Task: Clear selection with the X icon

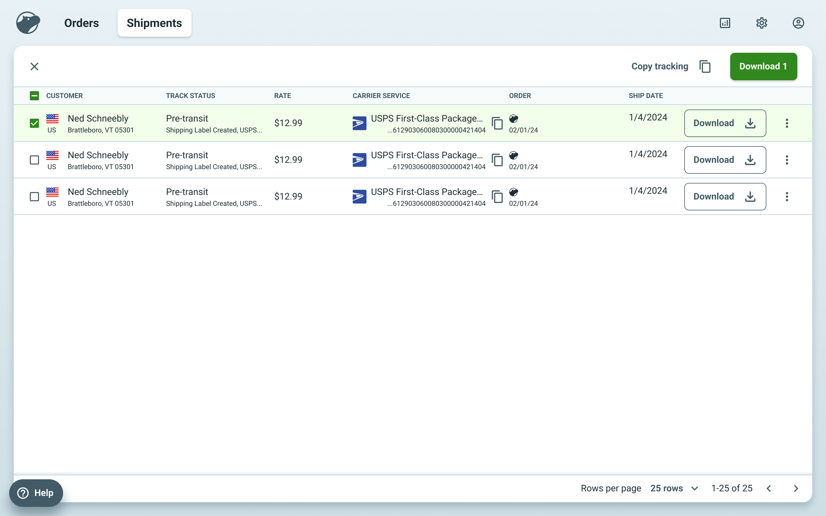Action: (34, 66)
